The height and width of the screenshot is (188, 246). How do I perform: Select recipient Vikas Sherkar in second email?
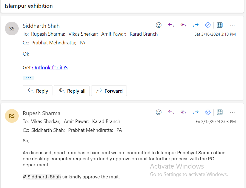(x=46, y=121)
